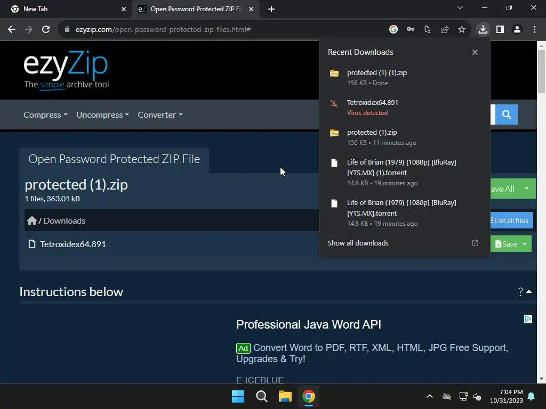Open Chrome three-dot menu

(534, 30)
